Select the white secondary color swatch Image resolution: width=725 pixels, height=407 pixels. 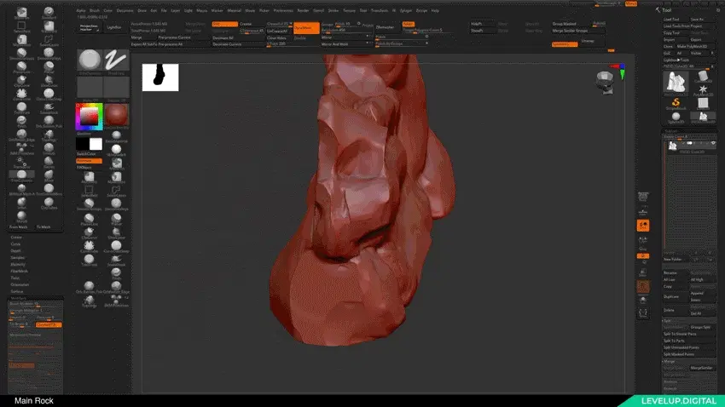pos(96,144)
